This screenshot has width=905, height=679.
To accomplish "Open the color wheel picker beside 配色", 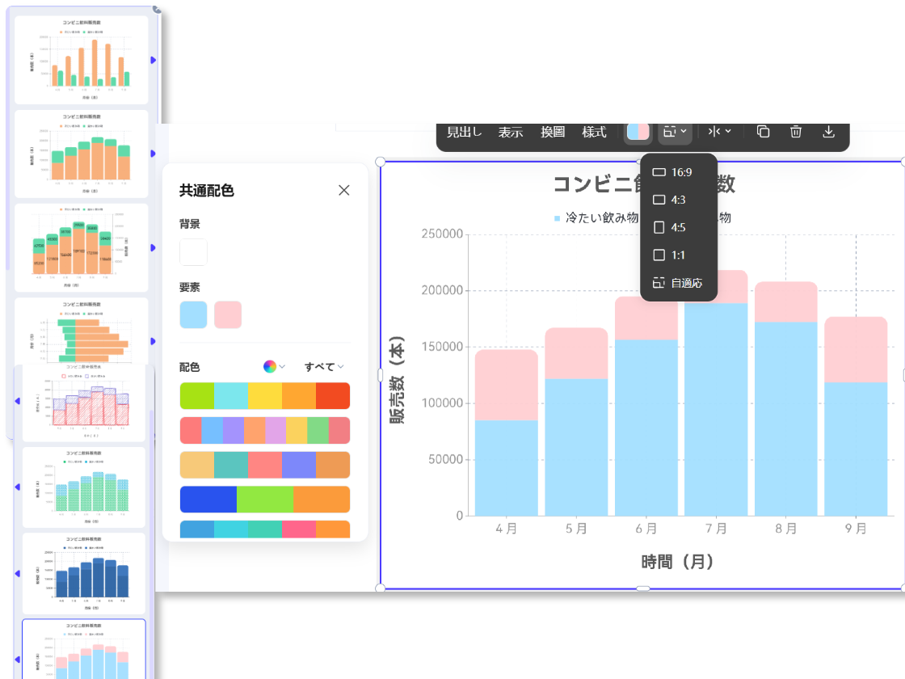I will point(270,366).
